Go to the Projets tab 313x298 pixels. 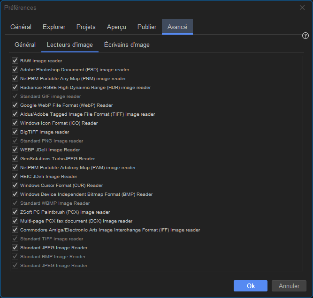tap(86, 27)
